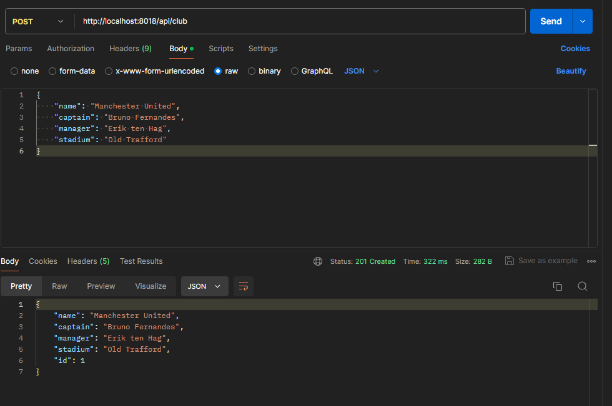Click response line "id": 1
The height and width of the screenshot is (406, 612).
pyautogui.click(x=69, y=361)
